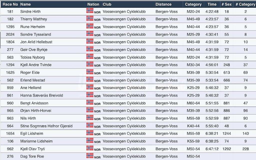Click the Club column header
The width and height of the screenshot is (256, 160).
[x=107, y=4]
